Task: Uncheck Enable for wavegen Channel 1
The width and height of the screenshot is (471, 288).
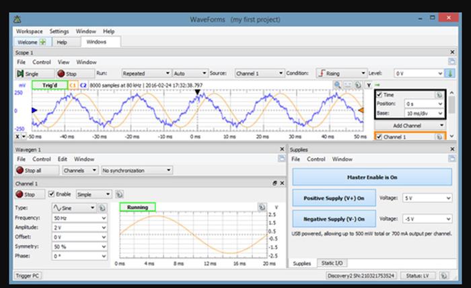Action: (x=51, y=194)
